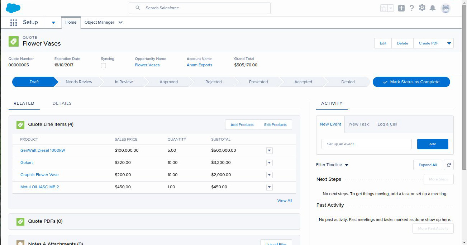The height and width of the screenshot is (245, 467).
Task: Open the Graphic Flower Vase product
Action: [39, 175]
